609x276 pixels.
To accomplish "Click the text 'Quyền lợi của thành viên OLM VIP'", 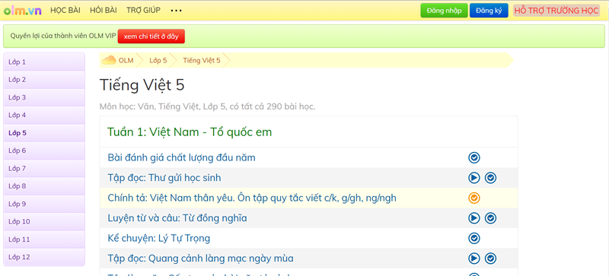I will [63, 36].
